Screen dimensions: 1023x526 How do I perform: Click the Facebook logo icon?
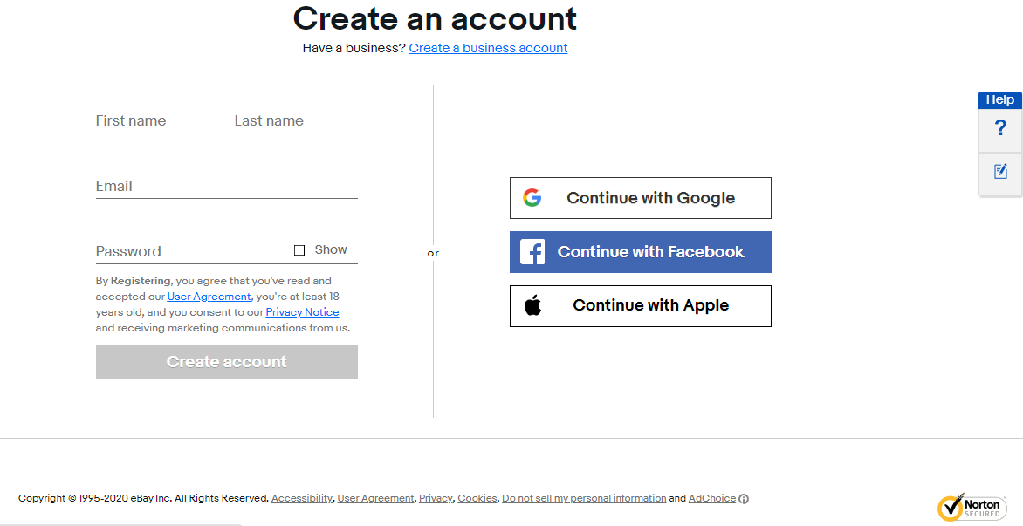click(532, 251)
